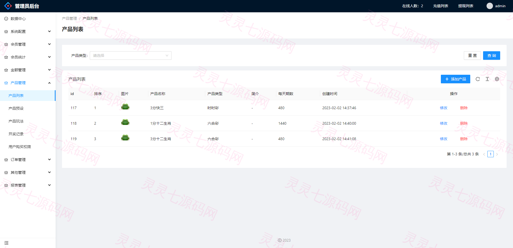Click the 添加产品 button
Screen dimensions: 513x248
pos(456,79)
